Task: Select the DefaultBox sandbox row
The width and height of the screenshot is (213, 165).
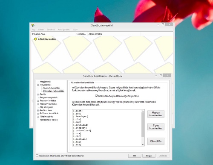Action: point(47,39)
